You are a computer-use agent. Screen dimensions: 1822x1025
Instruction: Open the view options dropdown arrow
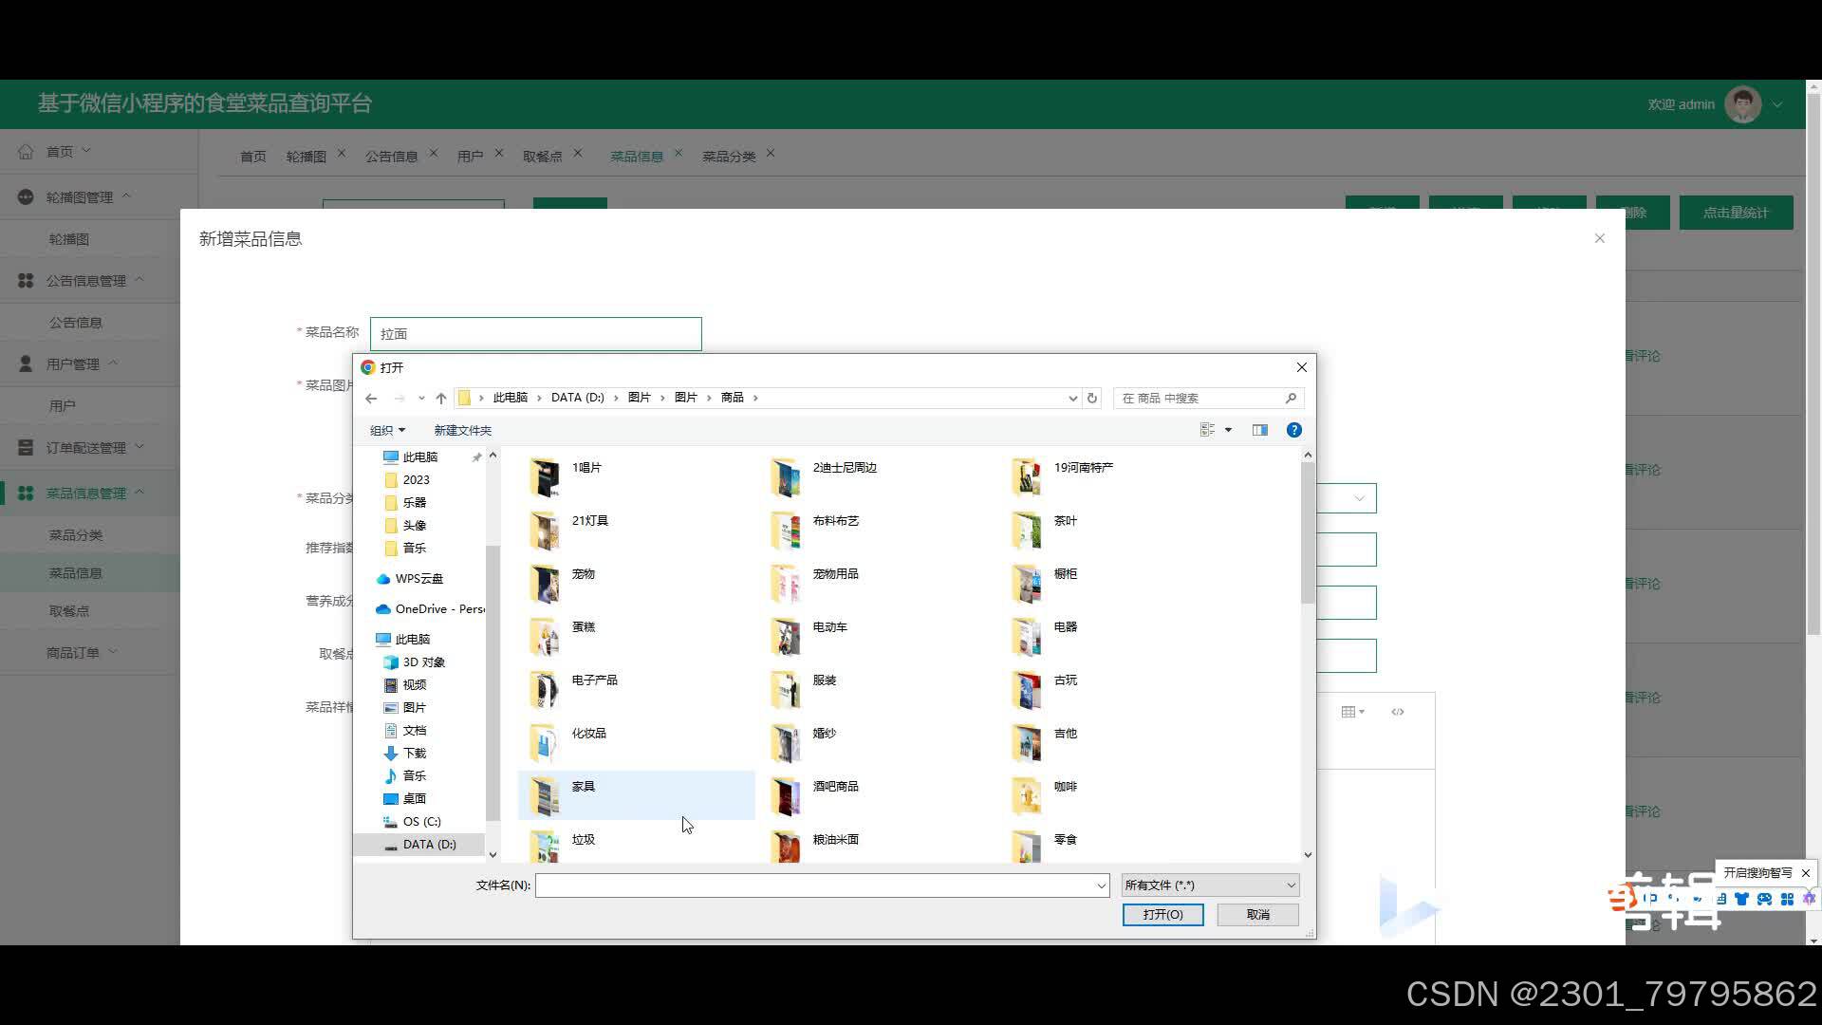click(x=1228, y=430)
